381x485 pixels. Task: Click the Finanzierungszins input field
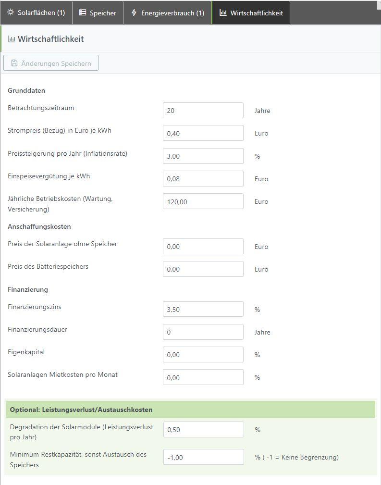point(203,309)
